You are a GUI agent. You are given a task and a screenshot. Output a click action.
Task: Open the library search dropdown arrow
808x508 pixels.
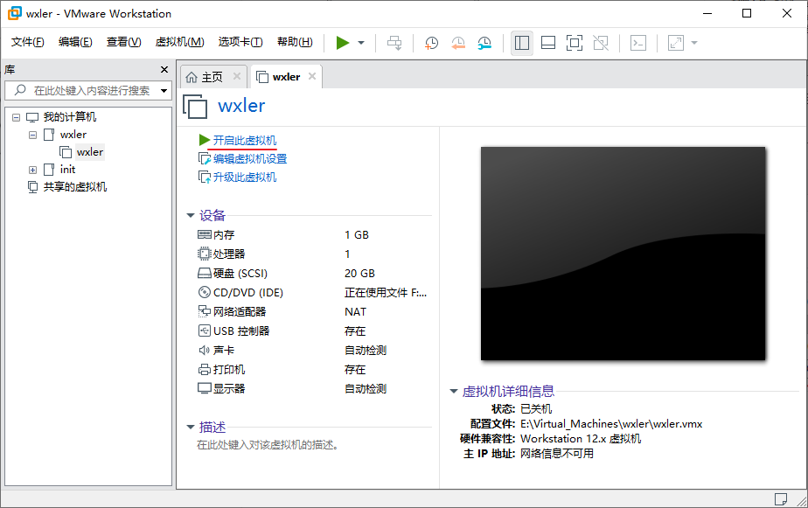[x=164, y=91]
